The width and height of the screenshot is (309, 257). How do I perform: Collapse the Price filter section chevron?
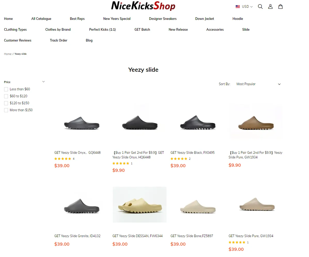click(44, 82)
